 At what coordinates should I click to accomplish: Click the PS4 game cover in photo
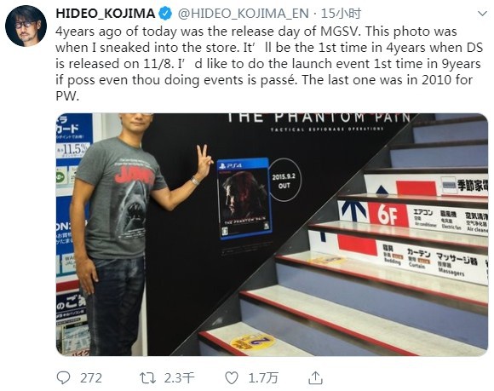click(244, 198)
